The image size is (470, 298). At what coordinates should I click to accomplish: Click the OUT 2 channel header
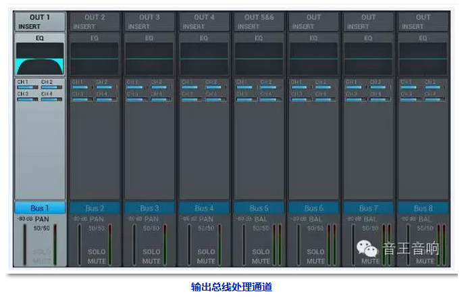(x=95, y=17)
